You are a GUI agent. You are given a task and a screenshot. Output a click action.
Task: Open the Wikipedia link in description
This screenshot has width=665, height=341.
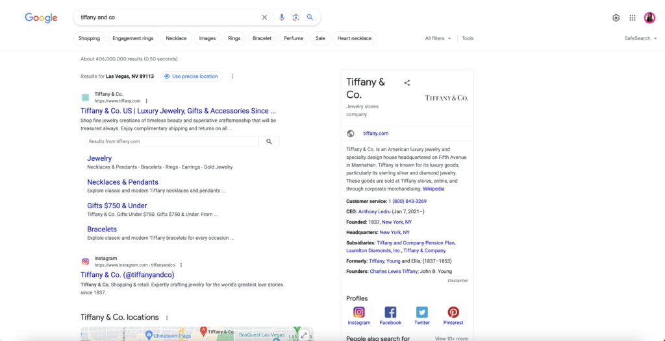tap(433, 189)
